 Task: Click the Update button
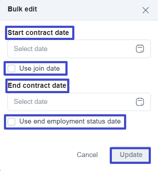tap(131, 155)
